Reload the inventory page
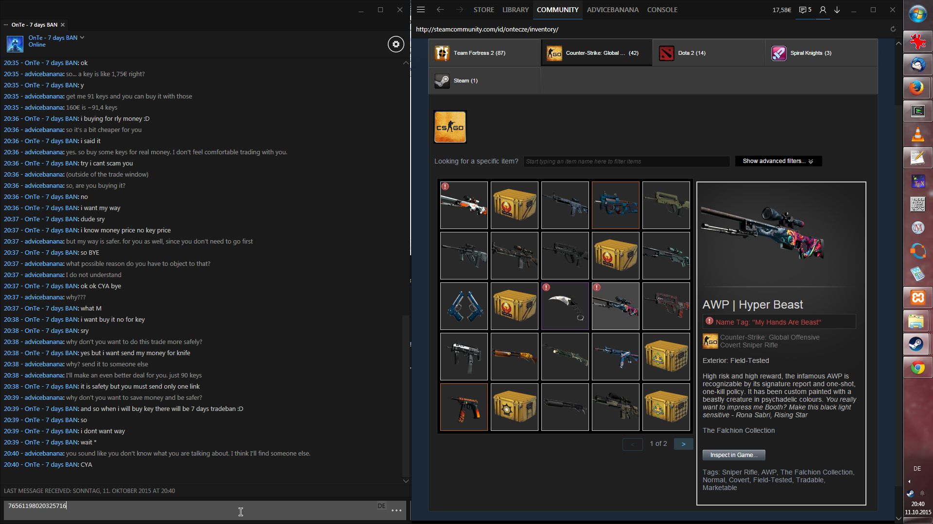The width and height of the screenshot is (933, 524). (893, 29)
